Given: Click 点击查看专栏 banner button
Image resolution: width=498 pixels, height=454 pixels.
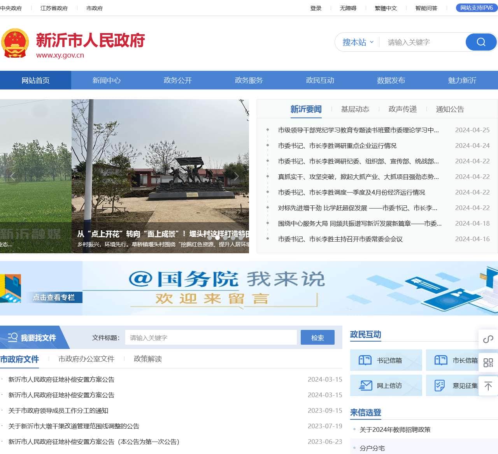Looking at the screenshot, I should [x=54, y=297].
